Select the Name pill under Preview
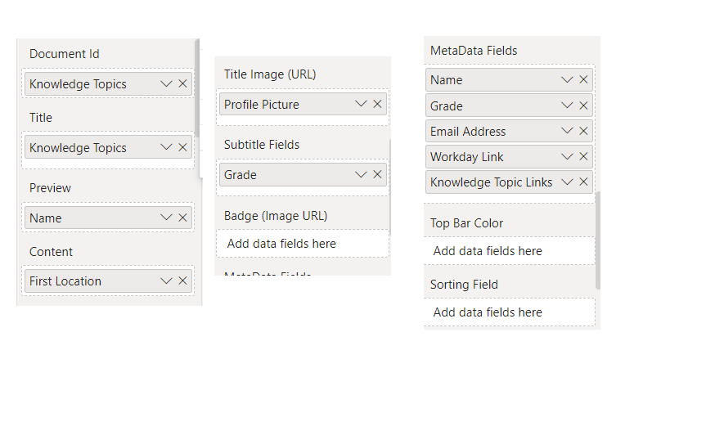The height and width of the screenshot is (431, 715). point(108,218)
